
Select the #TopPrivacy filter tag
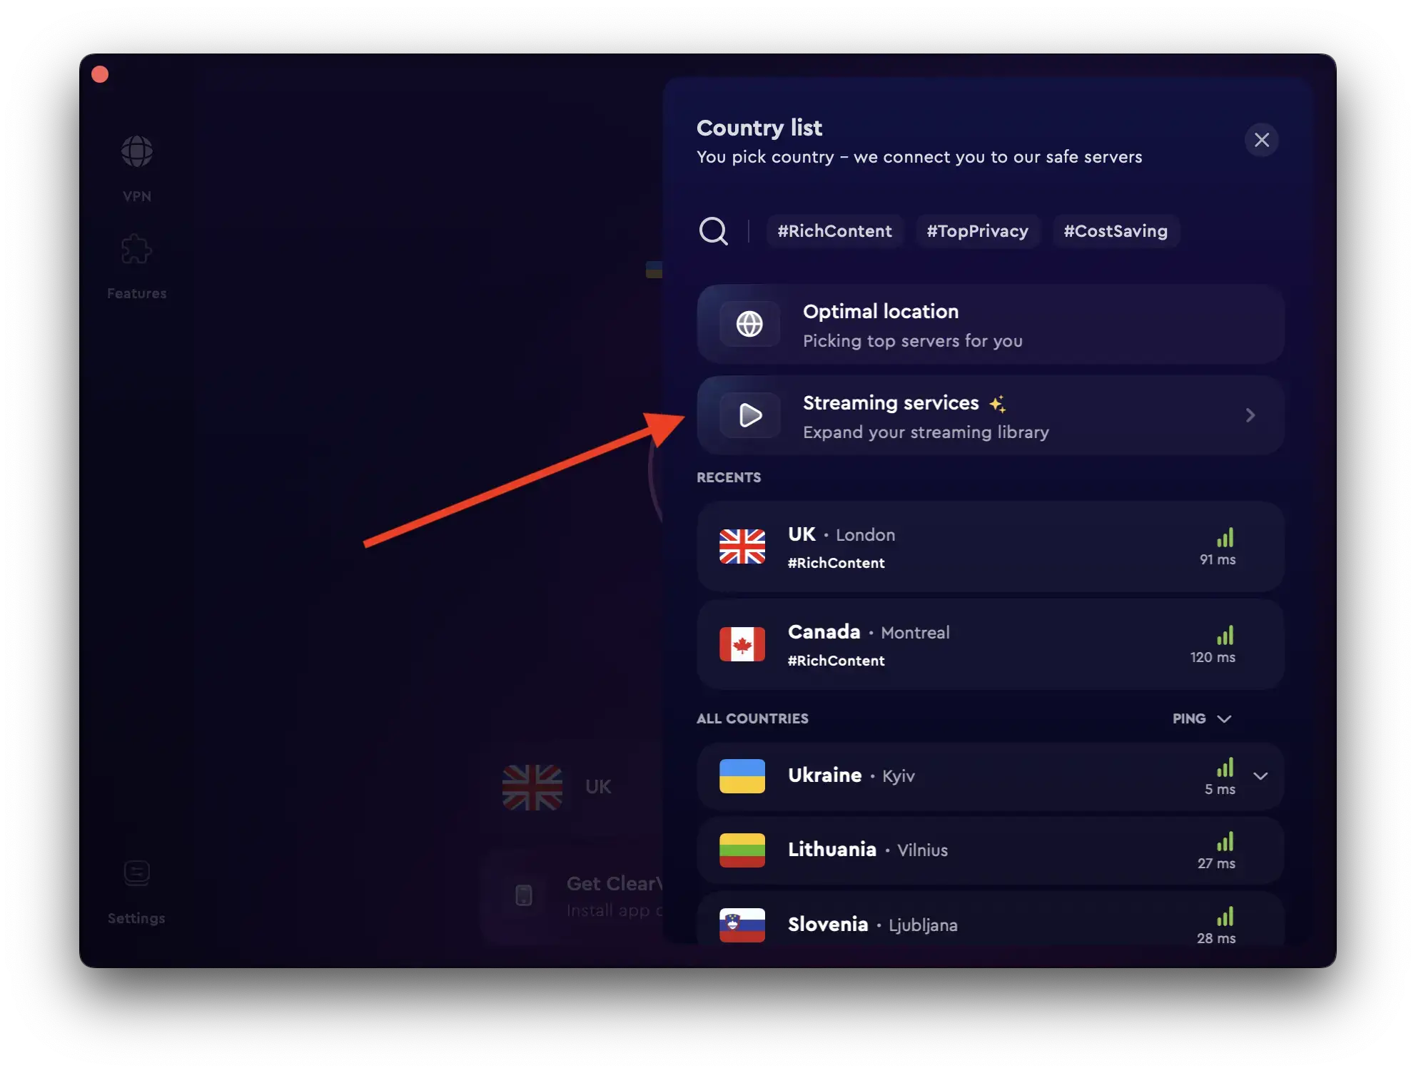[976, 231]
